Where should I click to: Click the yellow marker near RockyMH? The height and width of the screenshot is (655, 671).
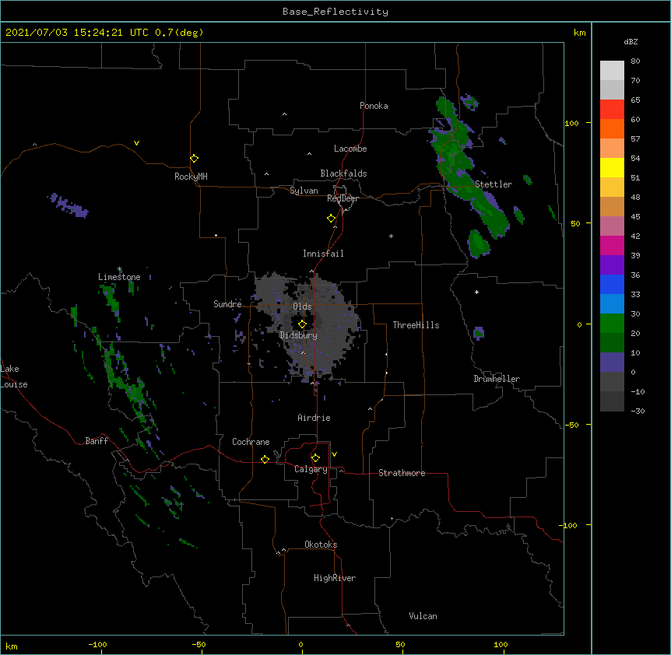click(195, 159)
